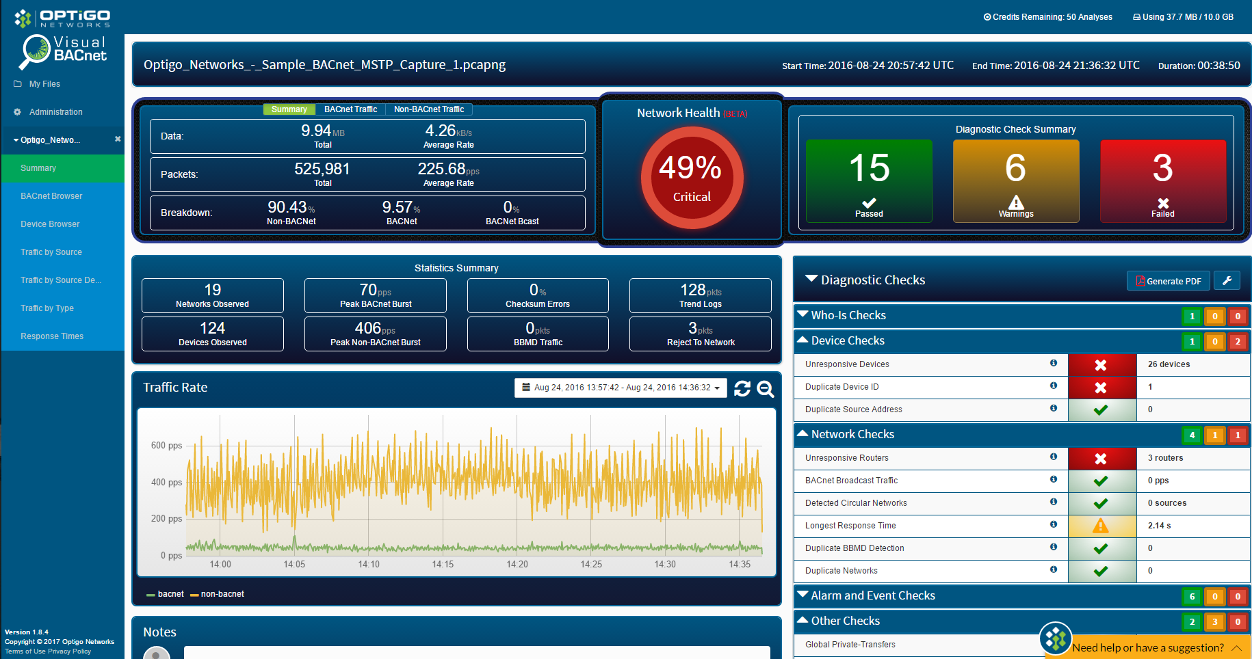Open Administration gear icon
Image resolution: width=1252 pixels, height=659 pixels.
click(18, 112)
